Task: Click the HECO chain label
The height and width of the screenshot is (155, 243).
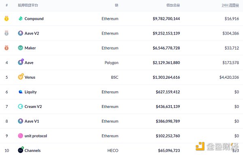Action: 113,151
